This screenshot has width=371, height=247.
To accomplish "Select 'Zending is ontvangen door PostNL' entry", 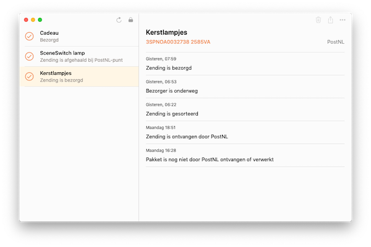I will tap(245, 133).
